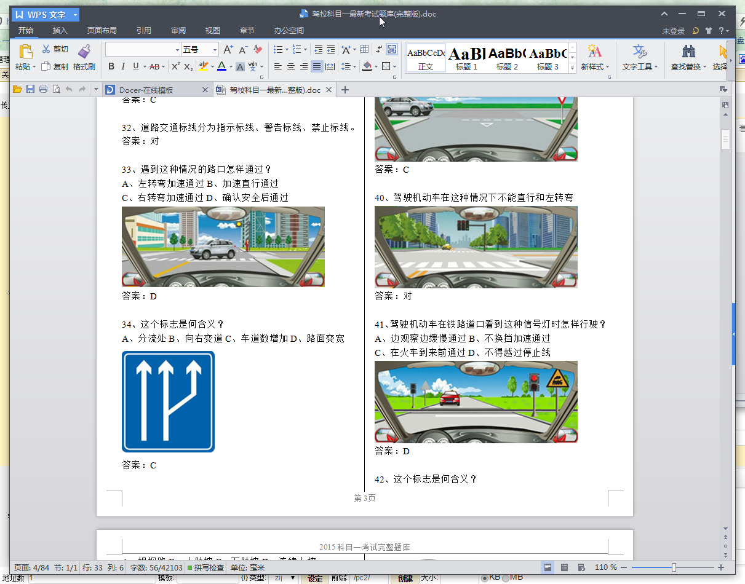Toggle underline formatting

(x=135, y=66)
